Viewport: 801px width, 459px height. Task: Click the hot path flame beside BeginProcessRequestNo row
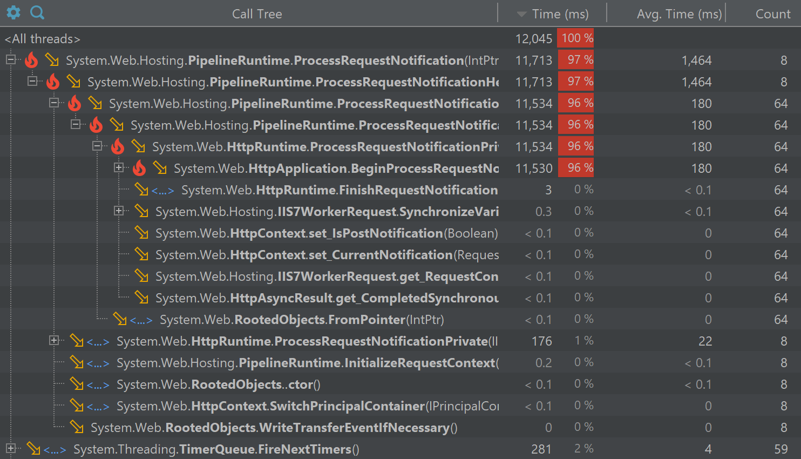click(139, 168)
